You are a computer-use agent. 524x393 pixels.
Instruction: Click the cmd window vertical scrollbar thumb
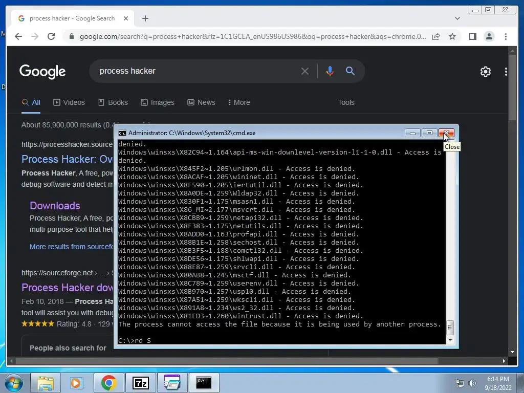click(450, 327)
